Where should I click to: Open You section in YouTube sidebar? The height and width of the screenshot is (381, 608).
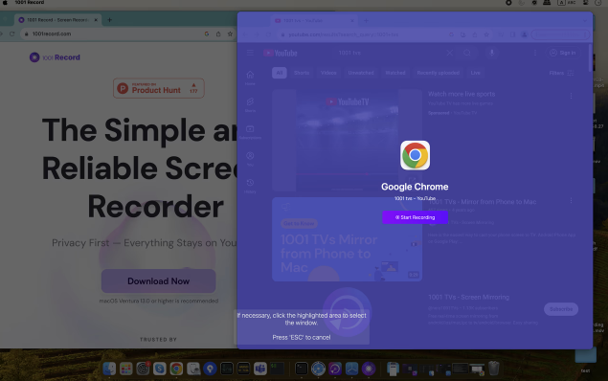tap(250, 159)
